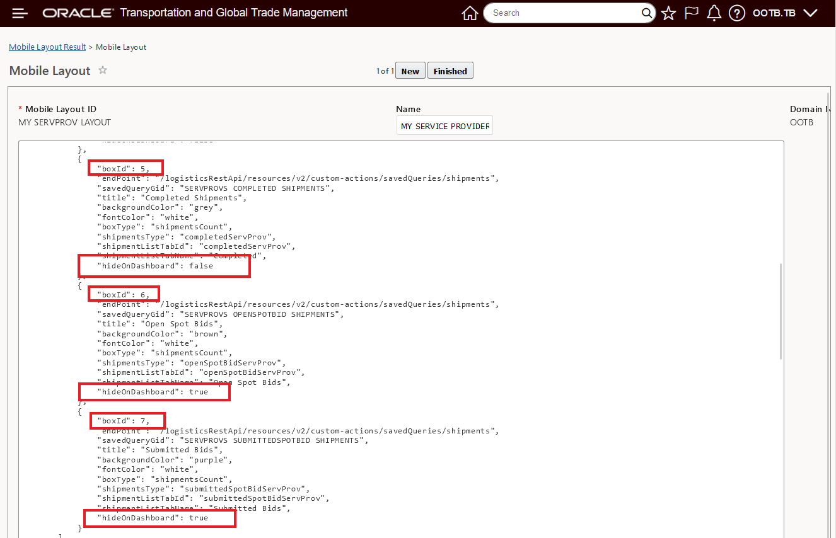
Task: Open Favorites star in header
Action: tap(669, 13)
